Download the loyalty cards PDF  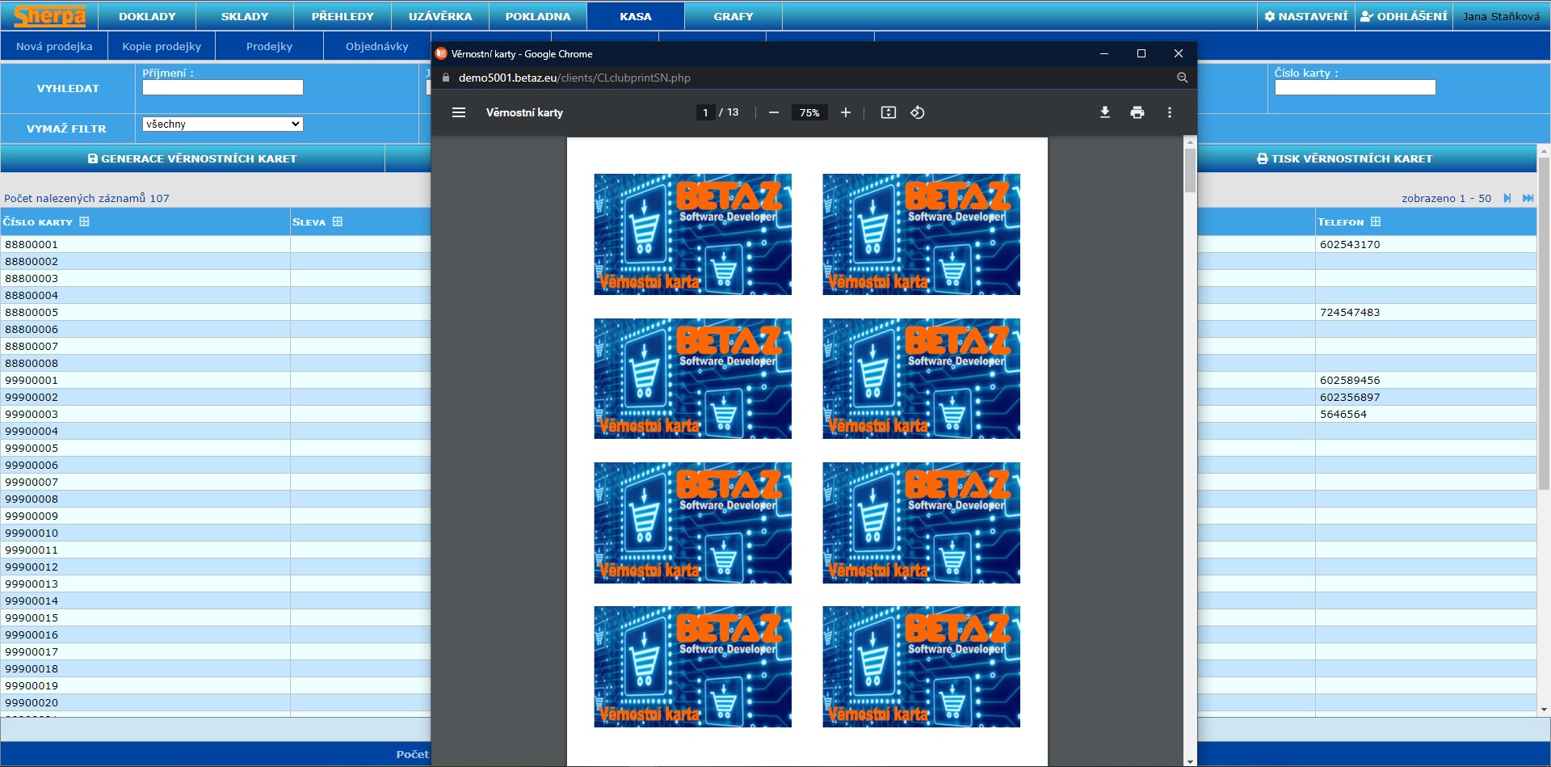(x=1104, y=112)
